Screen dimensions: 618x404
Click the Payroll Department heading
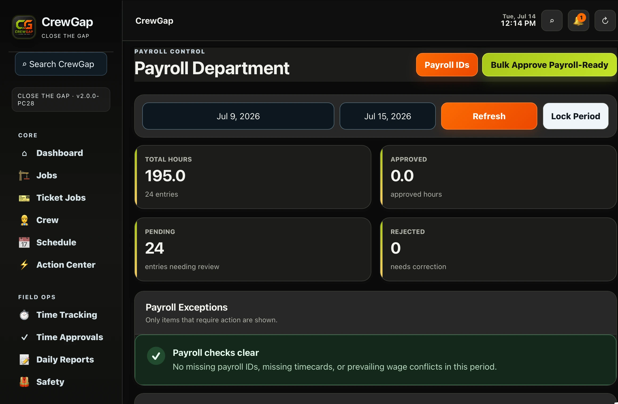(212, 68)
